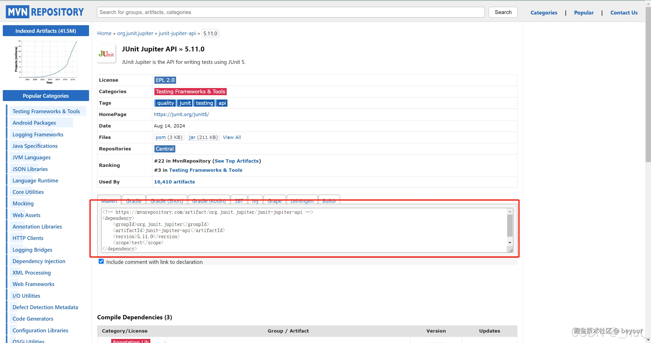Click the indexed artifacts growth chart
Viewport: 651px width, 343px height.
46,62
